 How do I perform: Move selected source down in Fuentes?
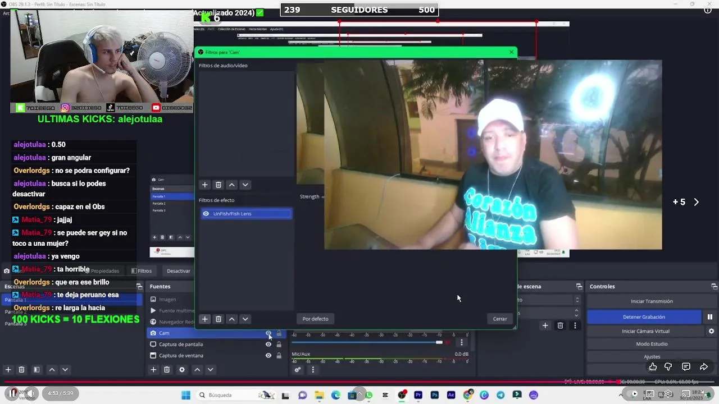click(x=211, y=369)
